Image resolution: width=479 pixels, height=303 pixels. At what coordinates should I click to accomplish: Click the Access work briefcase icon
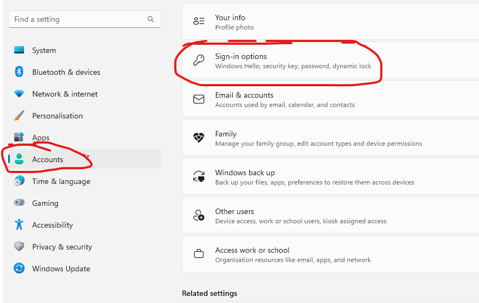[199, 254]
